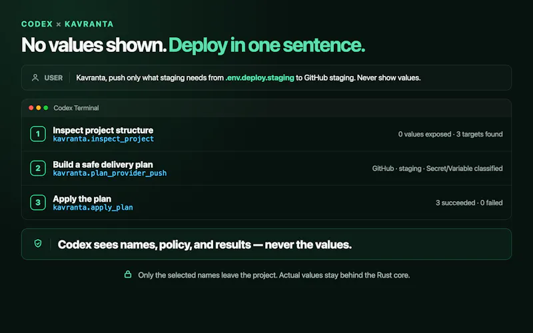Viewport: 533px width, 333px height.
Task: Click the 3 succeeded · 0 failed result
Action: point(469,203)
